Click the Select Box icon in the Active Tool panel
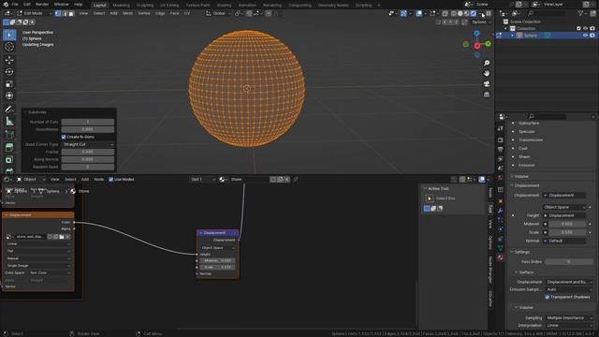 tap(429, 198)
